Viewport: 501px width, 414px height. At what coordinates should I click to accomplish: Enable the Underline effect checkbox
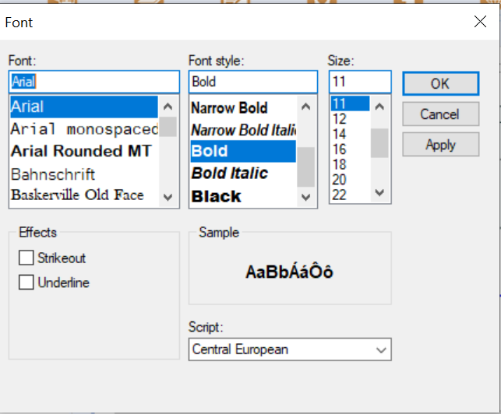point(27,282)
